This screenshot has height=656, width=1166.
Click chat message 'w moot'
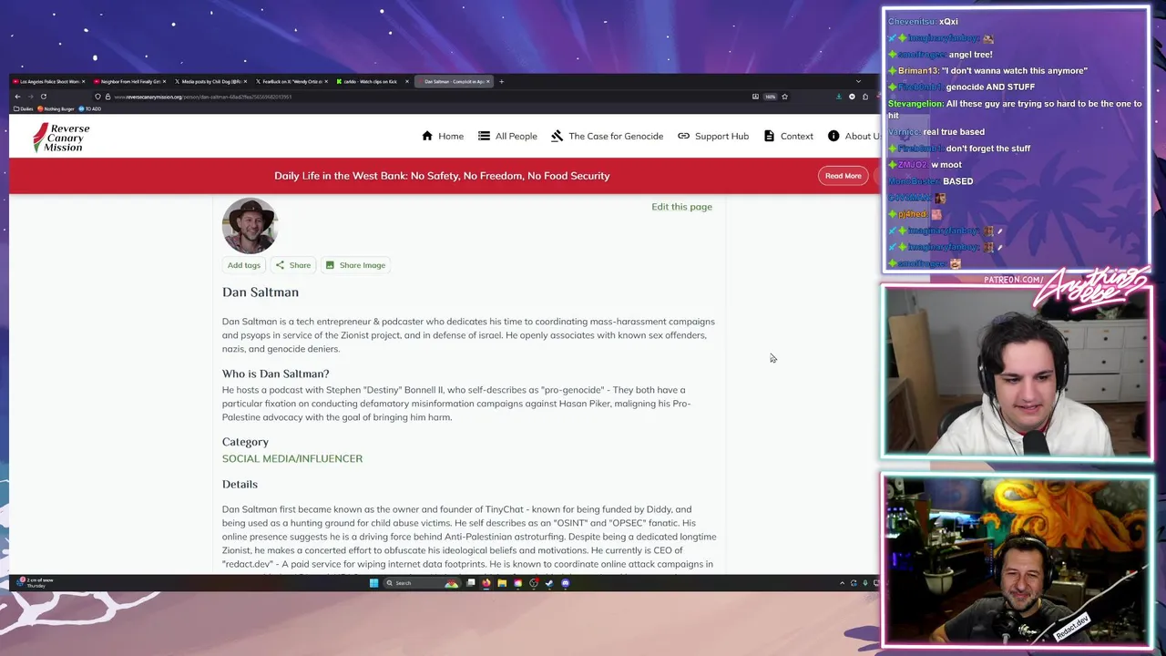point(946,165)
